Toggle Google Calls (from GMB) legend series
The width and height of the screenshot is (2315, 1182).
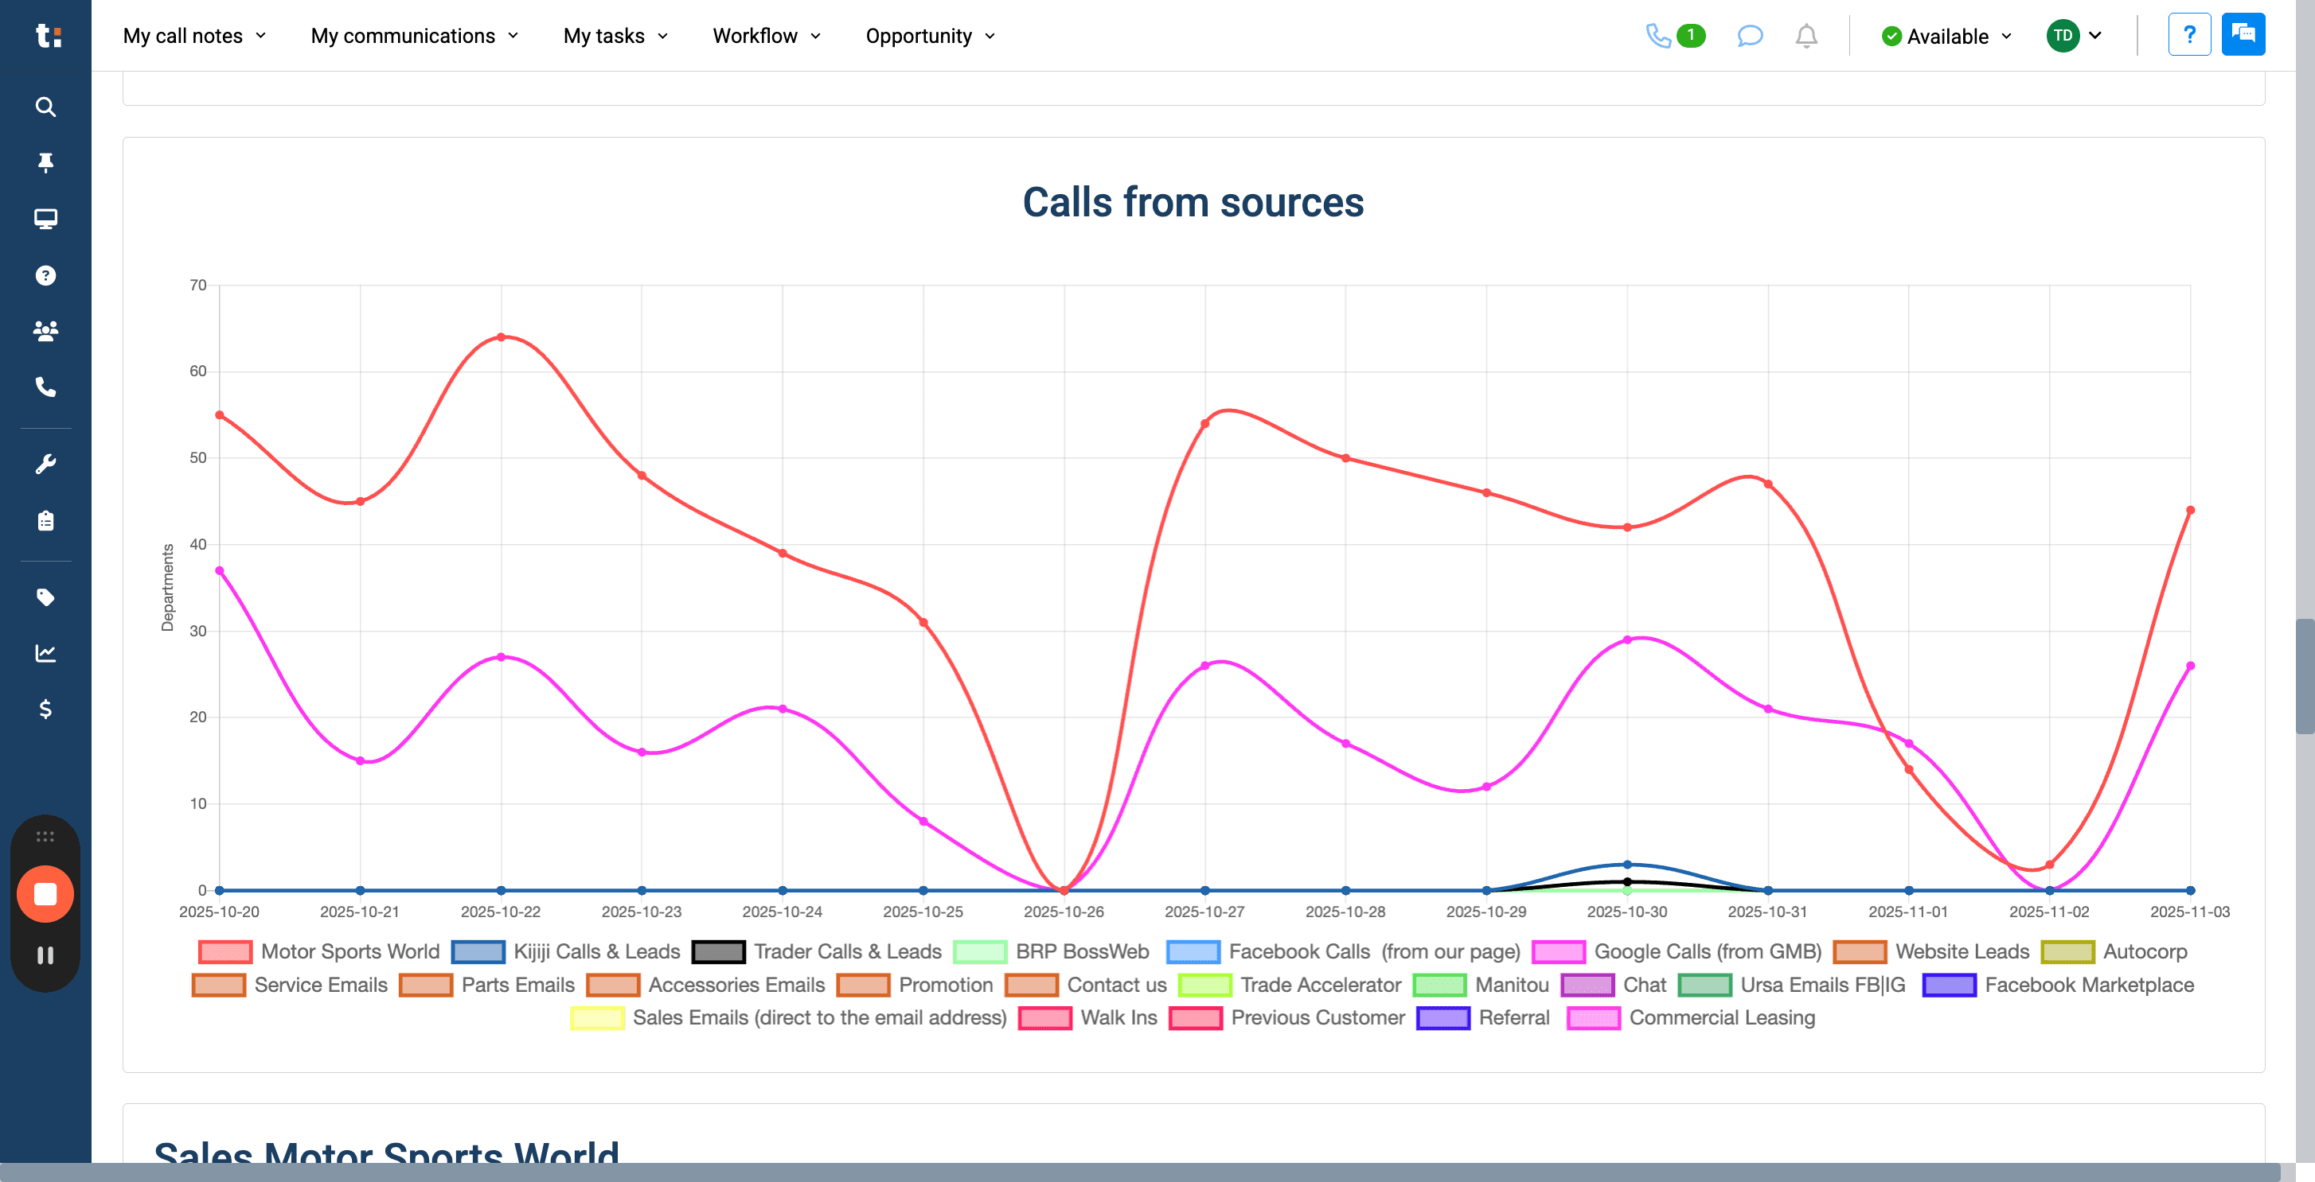1676,951
